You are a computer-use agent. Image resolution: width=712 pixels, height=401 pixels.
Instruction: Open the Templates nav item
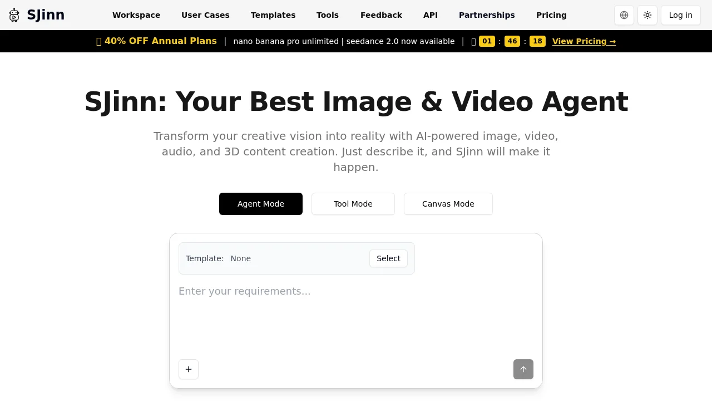pos(273,15)
